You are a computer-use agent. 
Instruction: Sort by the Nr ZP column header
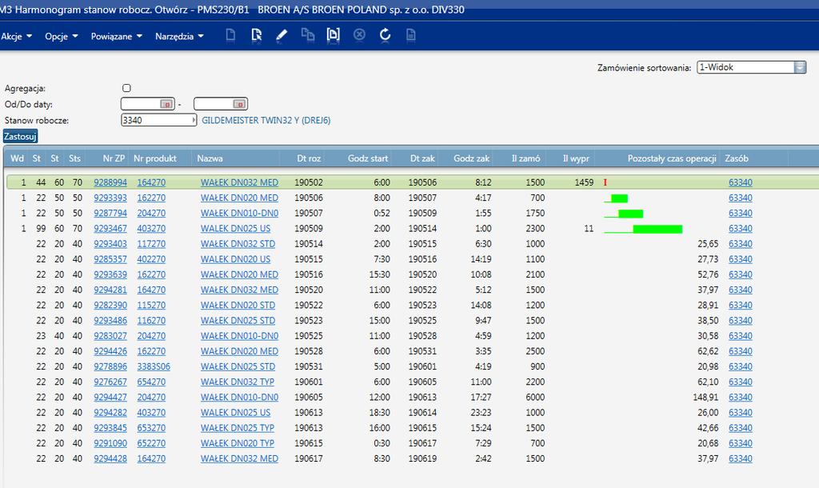tap(114, 158)
